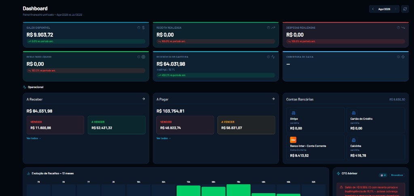This screenshot has height=196, width=414.
Task: Open A Vencer R$ 58.831,07 payables box
Action: 246,125
